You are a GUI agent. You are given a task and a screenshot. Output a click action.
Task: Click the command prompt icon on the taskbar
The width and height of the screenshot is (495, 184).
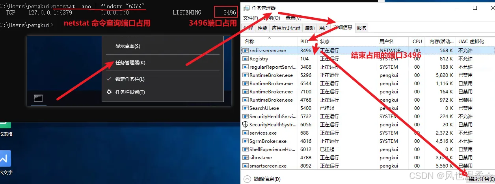[x=38, y=98]
